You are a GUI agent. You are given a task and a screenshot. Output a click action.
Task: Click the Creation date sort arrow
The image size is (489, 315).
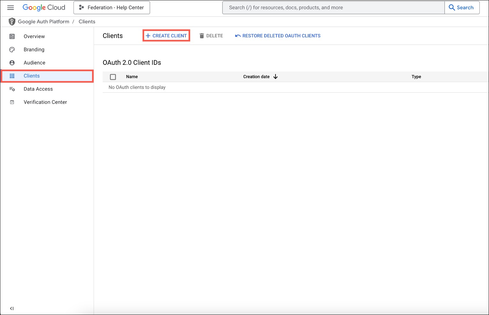point(276,77)
